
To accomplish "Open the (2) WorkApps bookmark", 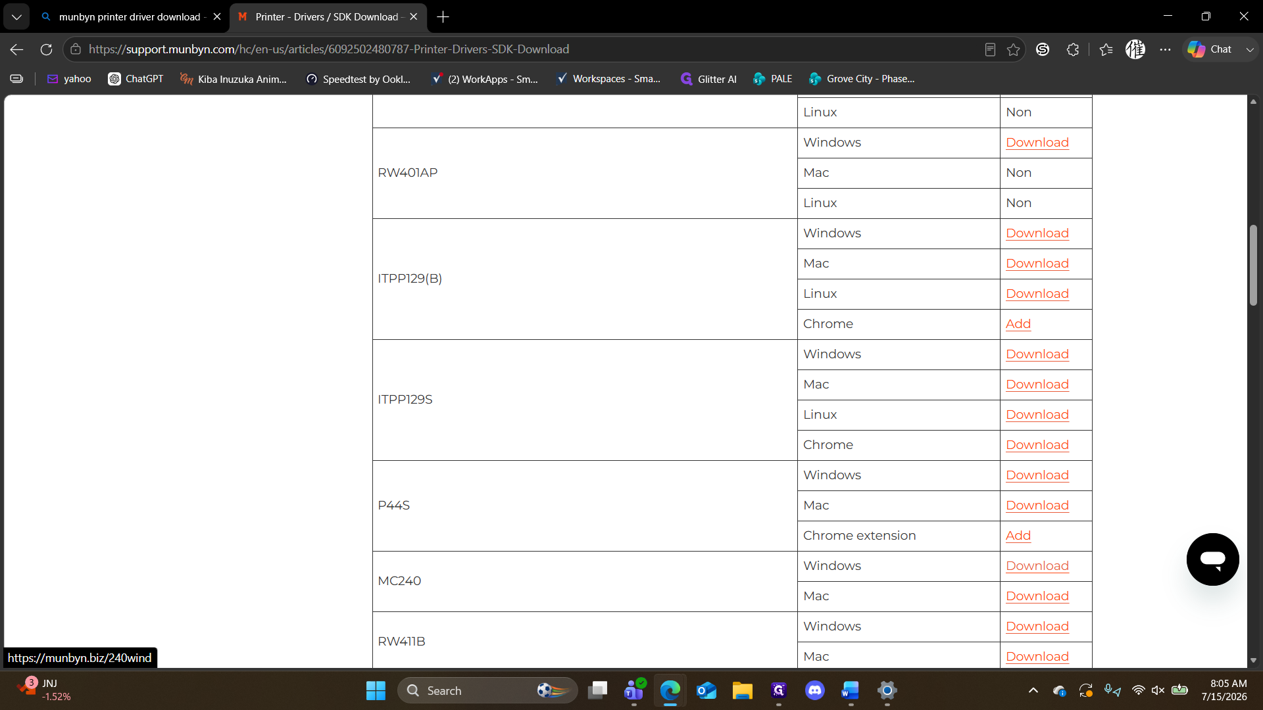I will pyautogui.click(x=484, y=79).
